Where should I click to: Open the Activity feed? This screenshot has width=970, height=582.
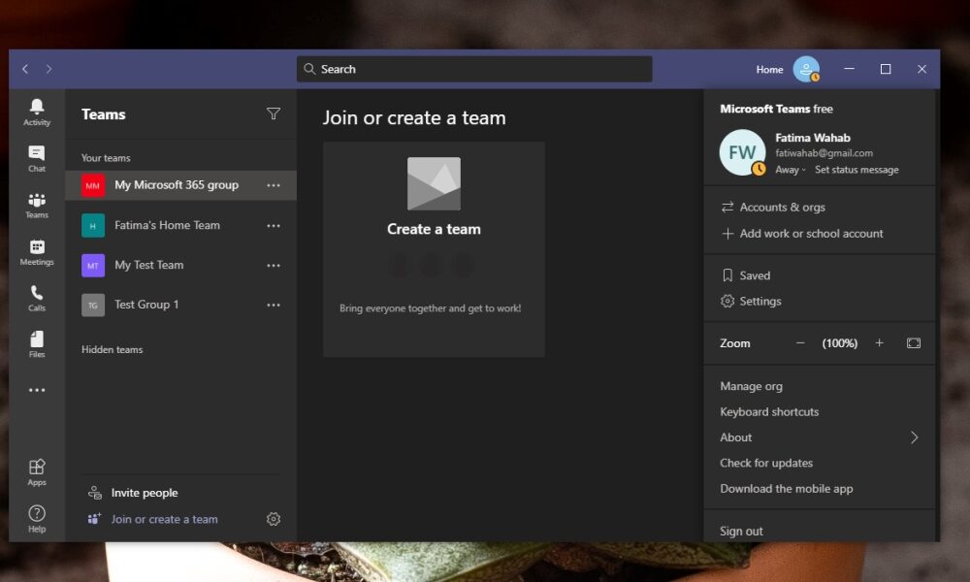point(36,113)
